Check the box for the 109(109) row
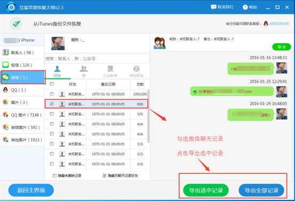The image size is (295, 201). [x=52, y=94]
